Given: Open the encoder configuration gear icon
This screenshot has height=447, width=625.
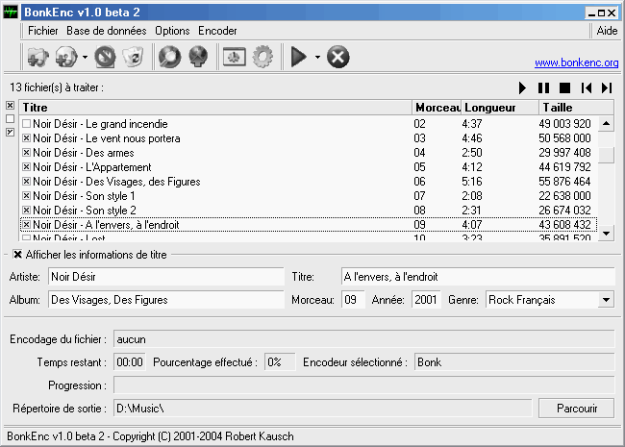Looking at the screenshot, I should coord(262,57).
